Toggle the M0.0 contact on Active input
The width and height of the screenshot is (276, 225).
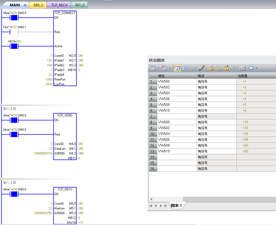pos(14,46)
